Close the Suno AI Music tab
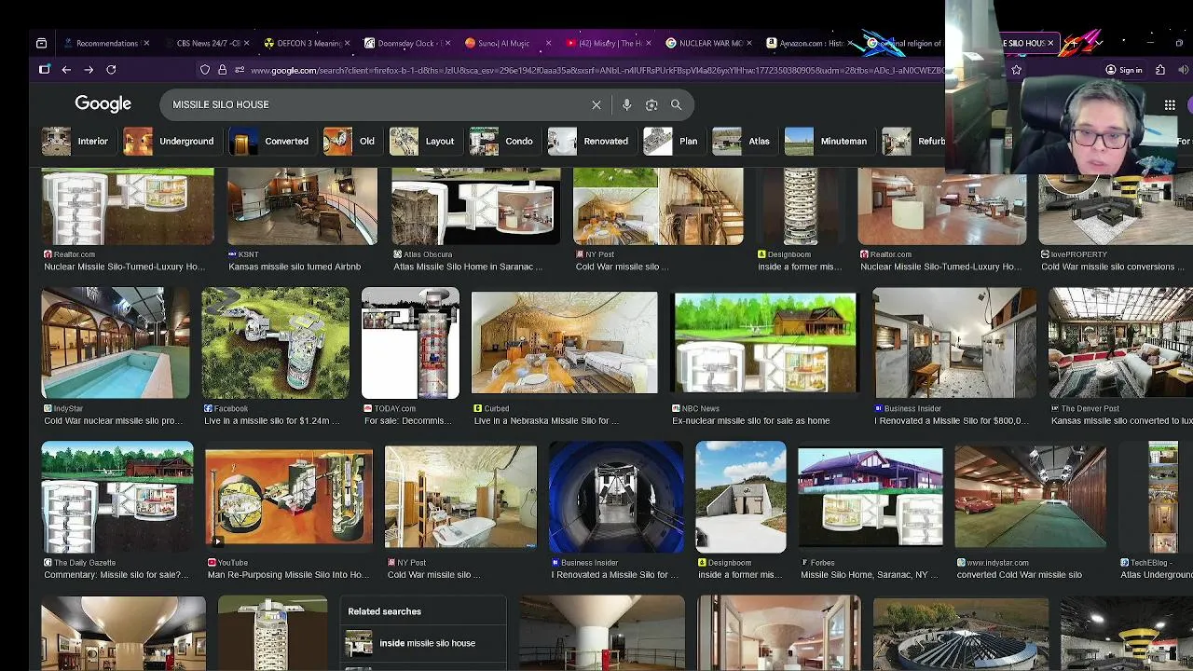This screenshot has width=1193, height=671. tap(548, 43)
